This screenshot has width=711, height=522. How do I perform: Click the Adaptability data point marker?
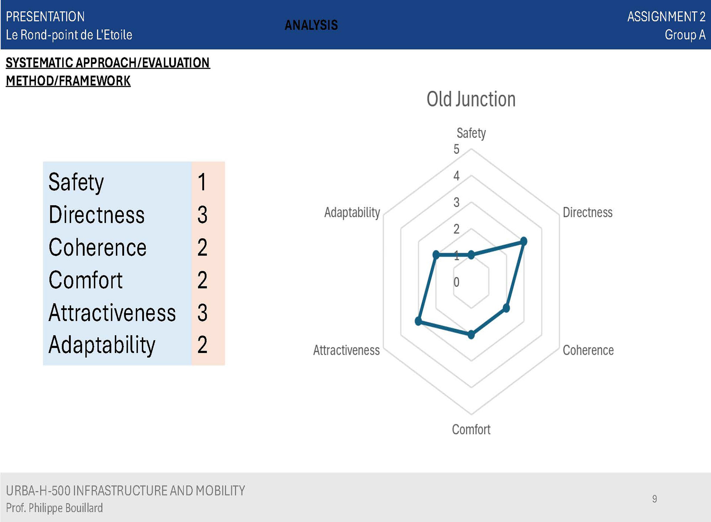pyautogui.click(x=436, y=255)
